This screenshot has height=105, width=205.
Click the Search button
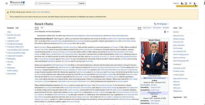pyautogui.click(x=82, y=3)
